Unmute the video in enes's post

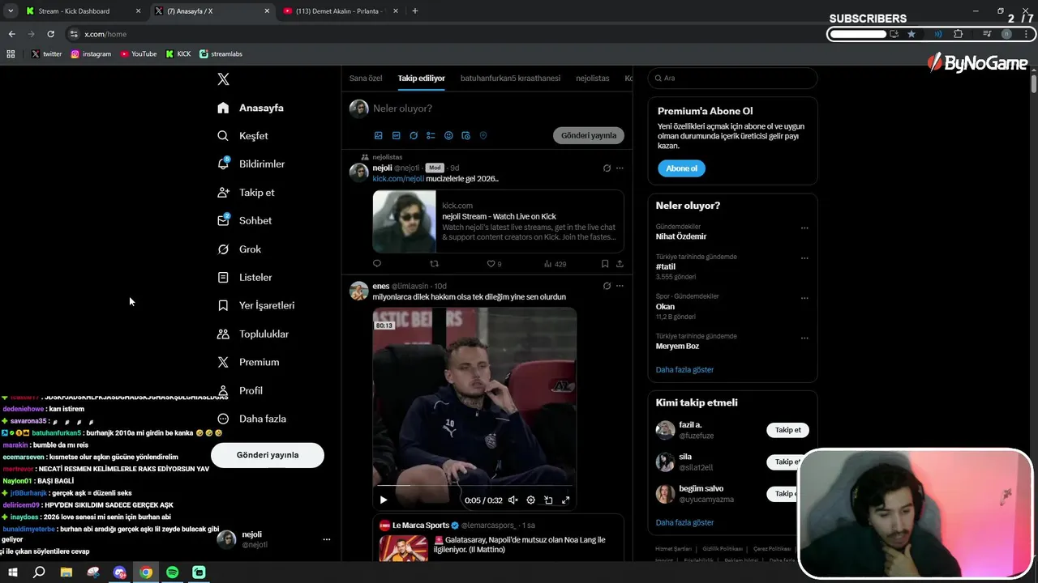(513, 500)
